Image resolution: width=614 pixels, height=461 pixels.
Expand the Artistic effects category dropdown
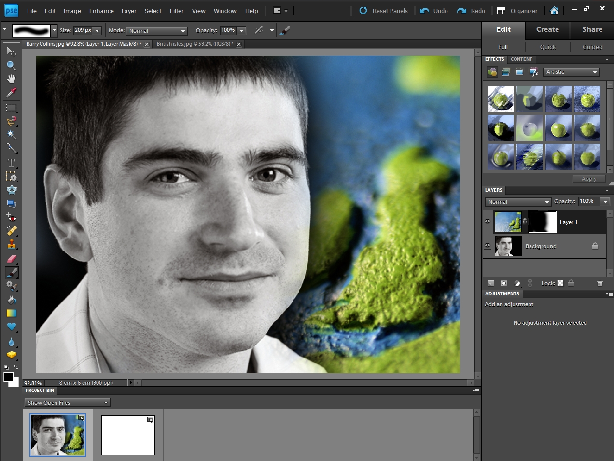(572, 72)
